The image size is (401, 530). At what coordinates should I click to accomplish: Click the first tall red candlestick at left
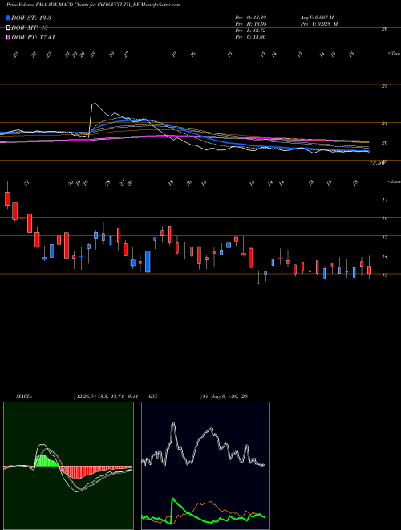(x=7, y=198)
